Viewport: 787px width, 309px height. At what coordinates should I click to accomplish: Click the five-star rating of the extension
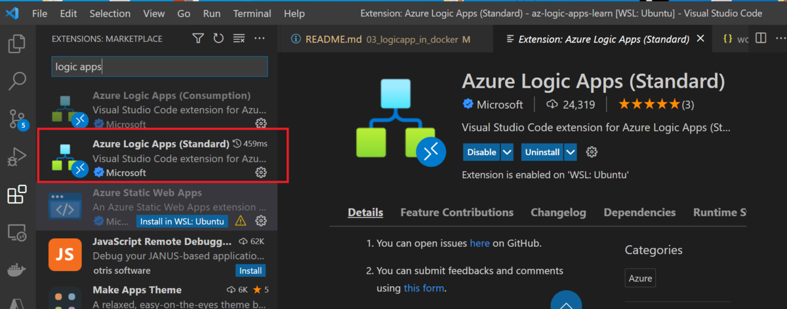(x=649, y=104)
